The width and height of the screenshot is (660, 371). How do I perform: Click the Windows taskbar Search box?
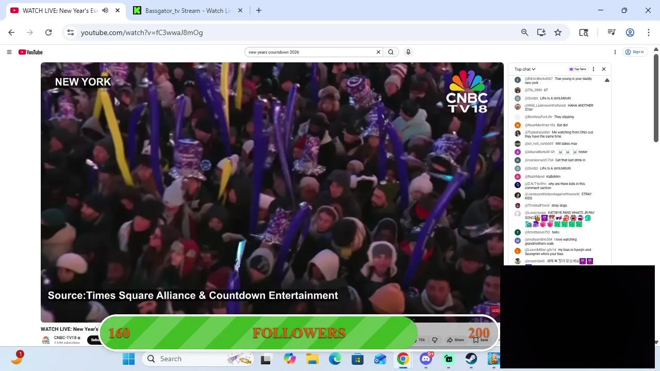click(x=199, y=359)
